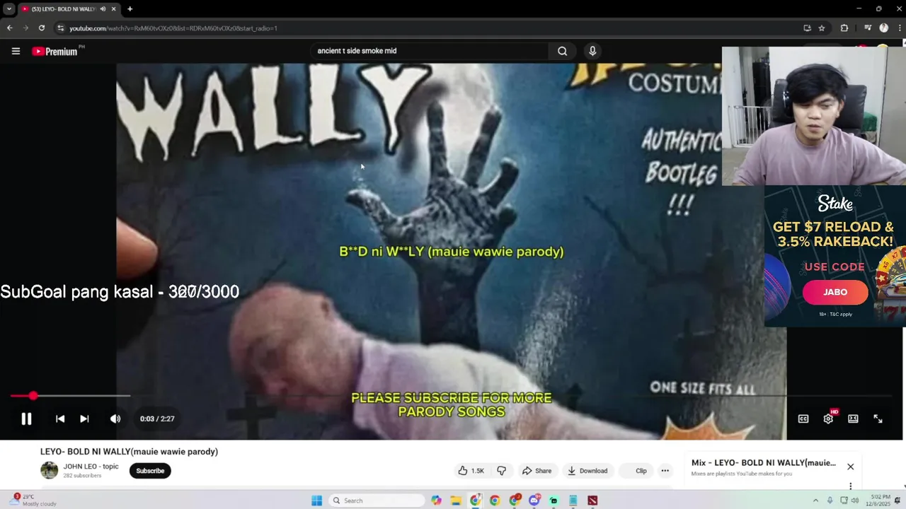Open more actions three-dot menu
Viewport: 906px width, 509px height.
coord(665,471)
